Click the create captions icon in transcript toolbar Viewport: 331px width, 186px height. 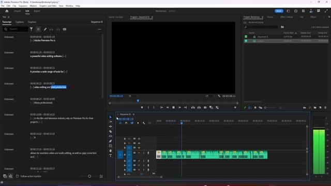(65, 29)
